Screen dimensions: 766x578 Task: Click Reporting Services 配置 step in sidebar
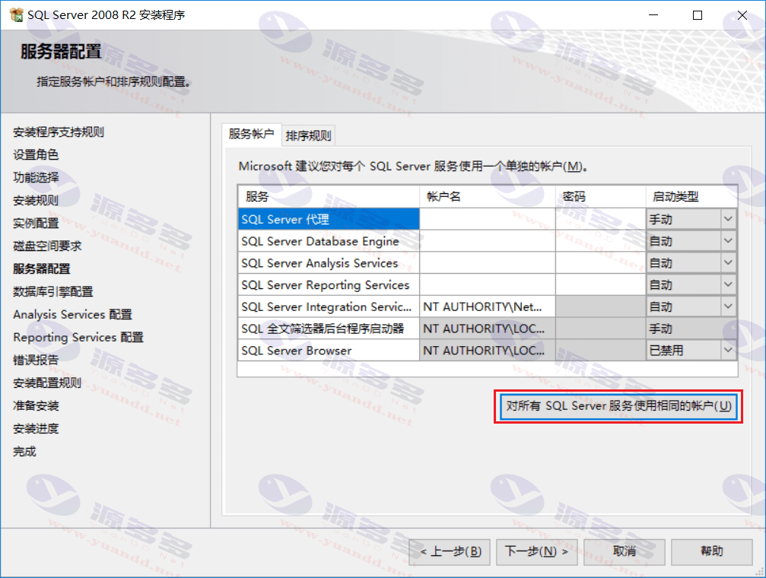(78, 337)
